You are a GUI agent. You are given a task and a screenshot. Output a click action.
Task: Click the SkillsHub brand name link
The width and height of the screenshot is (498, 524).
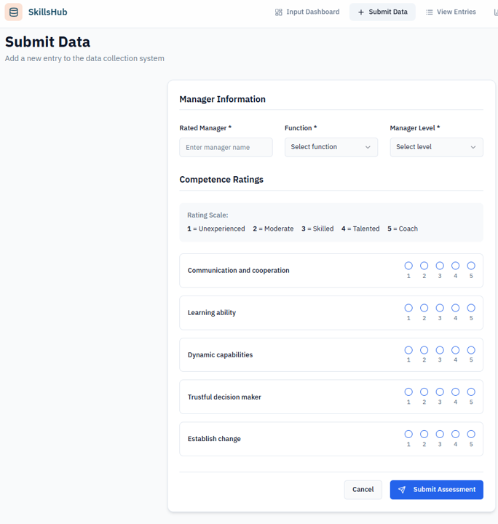tap(48, 12)
